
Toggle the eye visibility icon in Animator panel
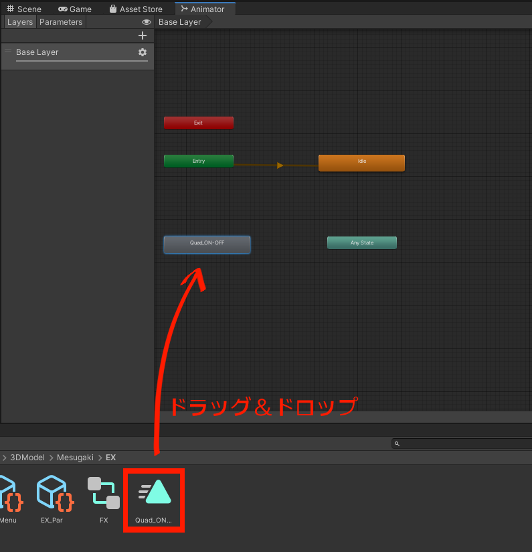click(x=147, y=22)
